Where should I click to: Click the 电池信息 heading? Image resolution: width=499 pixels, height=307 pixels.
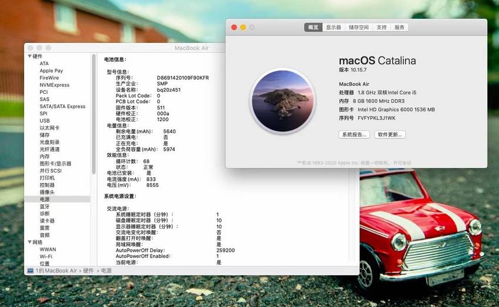(115, 59)
